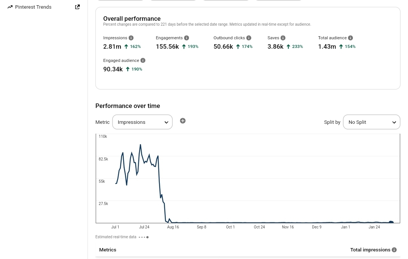408x259 pixels.
Task: Click the Metrics column header
Action: click(x=108, y=250)
